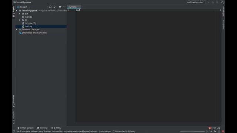Expand the bin folder

coord(20,14)
